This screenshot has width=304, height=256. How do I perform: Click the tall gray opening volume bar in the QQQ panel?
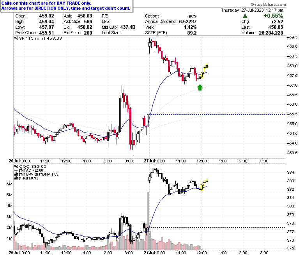tap(148, 221)
